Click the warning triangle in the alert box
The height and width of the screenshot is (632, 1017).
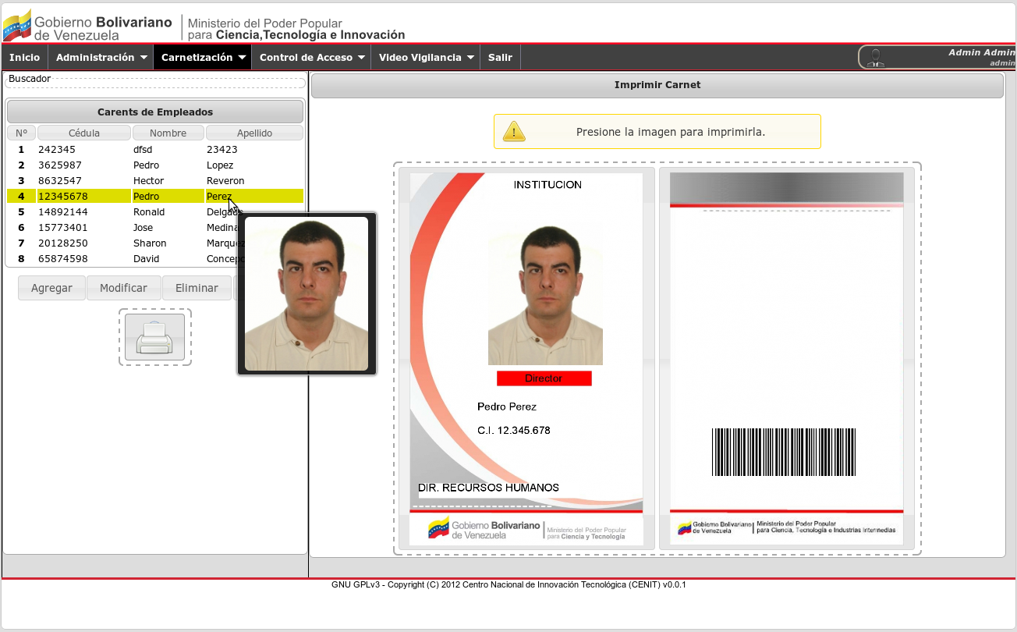click(x=515, y=131)
